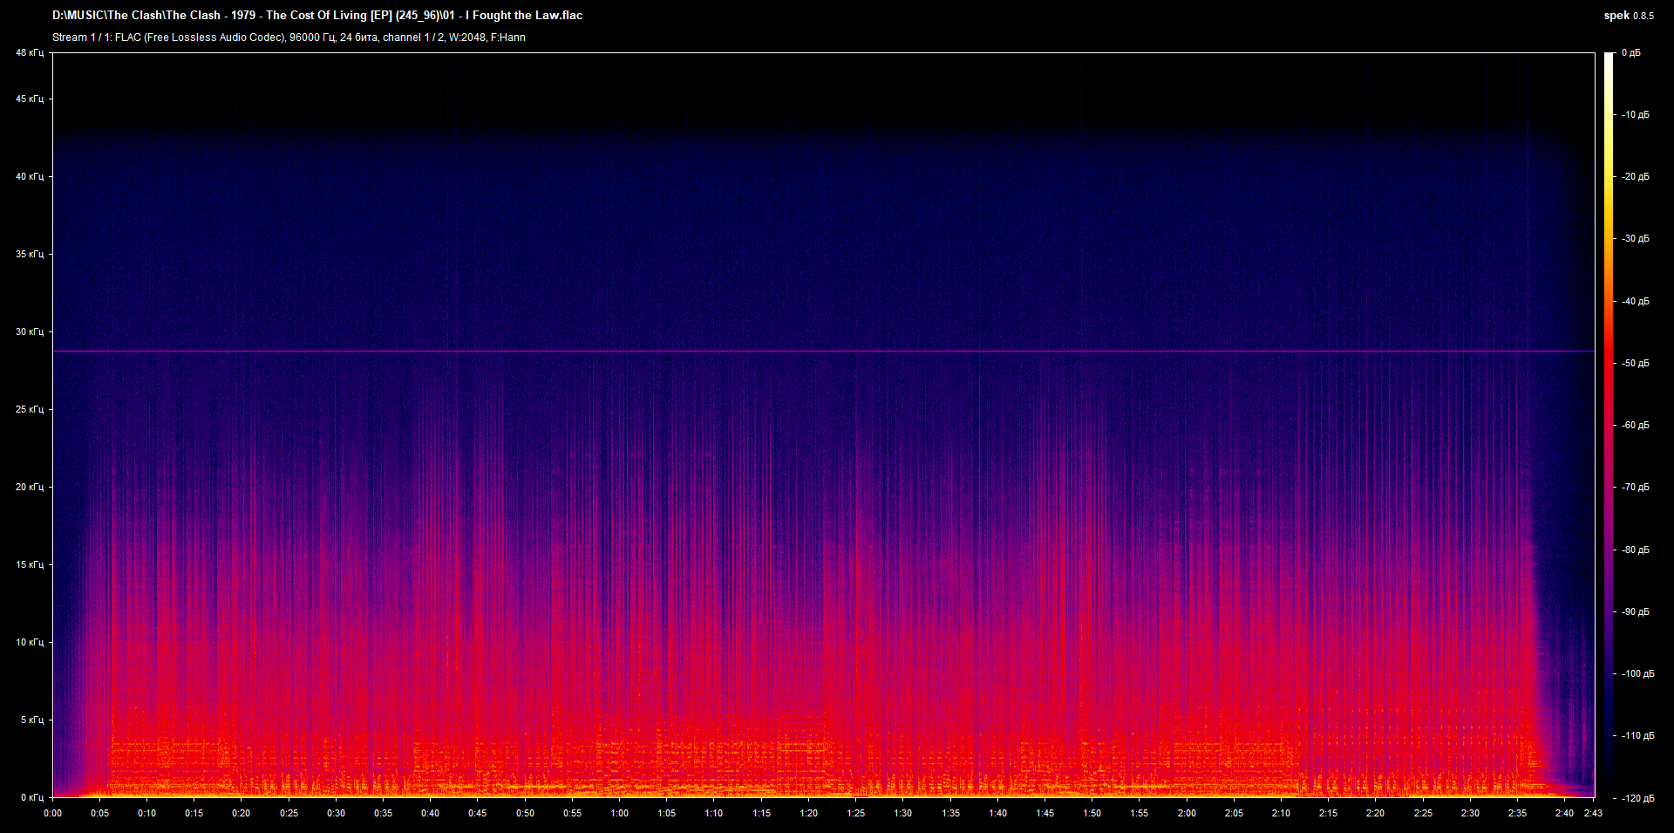
Task: Select the 5 kHz frequency axis label
Action: coord(31,720)
